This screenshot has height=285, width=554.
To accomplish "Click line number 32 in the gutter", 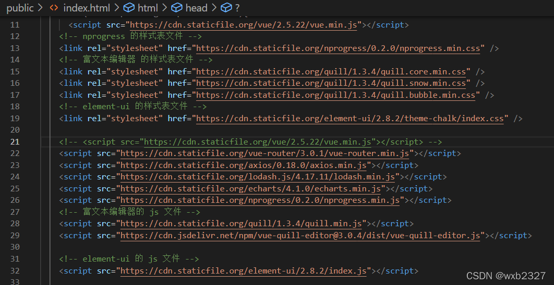I will point(15,270).
